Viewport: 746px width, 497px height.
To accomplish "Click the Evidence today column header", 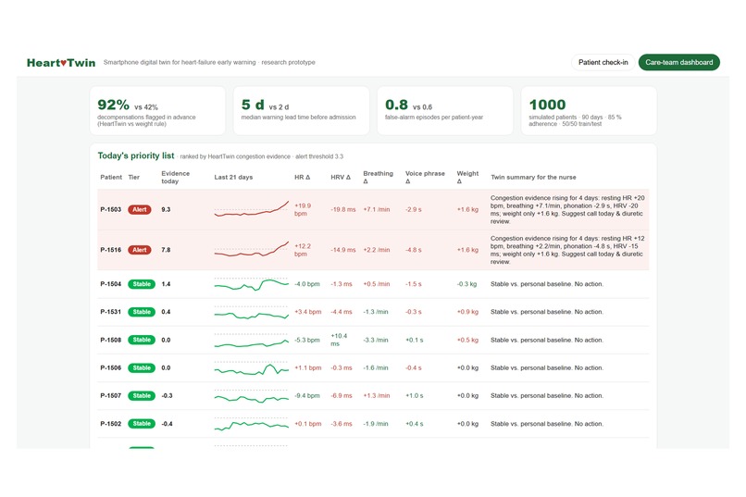I will coord(175,178).
